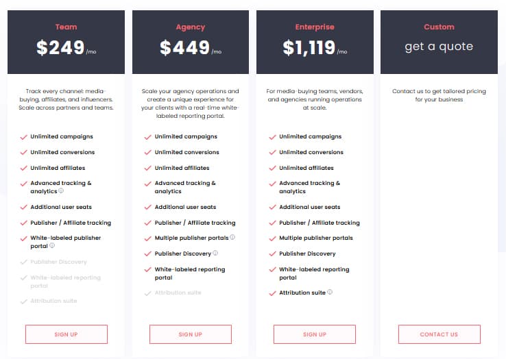Click greyed-out checkmark for Agency's Attribution suite

(x=148, y=293)
